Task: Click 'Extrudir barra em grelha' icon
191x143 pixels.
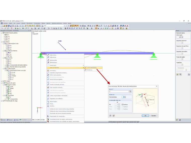Action: [48, 79]
